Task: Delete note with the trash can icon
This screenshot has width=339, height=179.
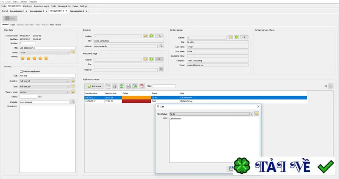Action: click(x=115, y=86)
